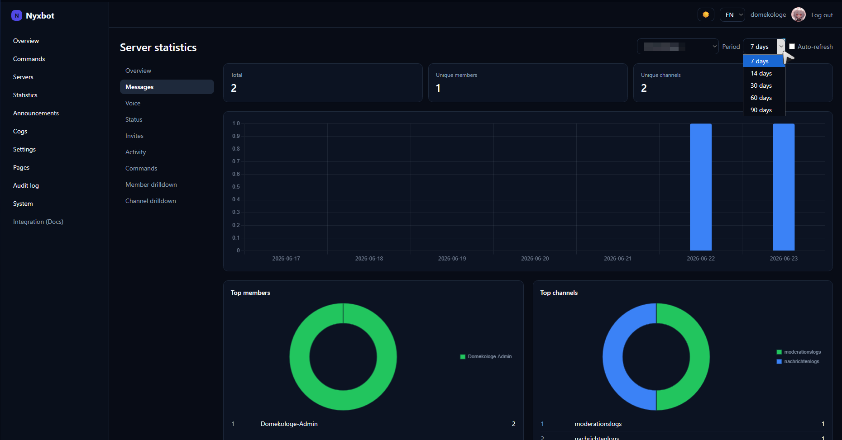The height and width of the screenshot is (440, 842).
Task: Open the domekologe user avatar
Action: tap(799, 14)
